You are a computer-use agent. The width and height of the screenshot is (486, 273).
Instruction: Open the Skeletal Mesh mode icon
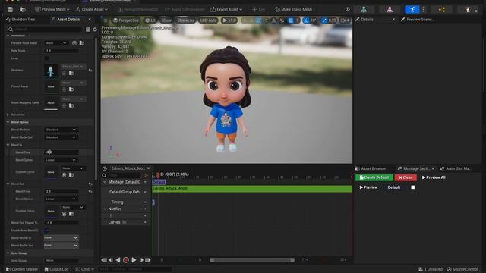390,9
